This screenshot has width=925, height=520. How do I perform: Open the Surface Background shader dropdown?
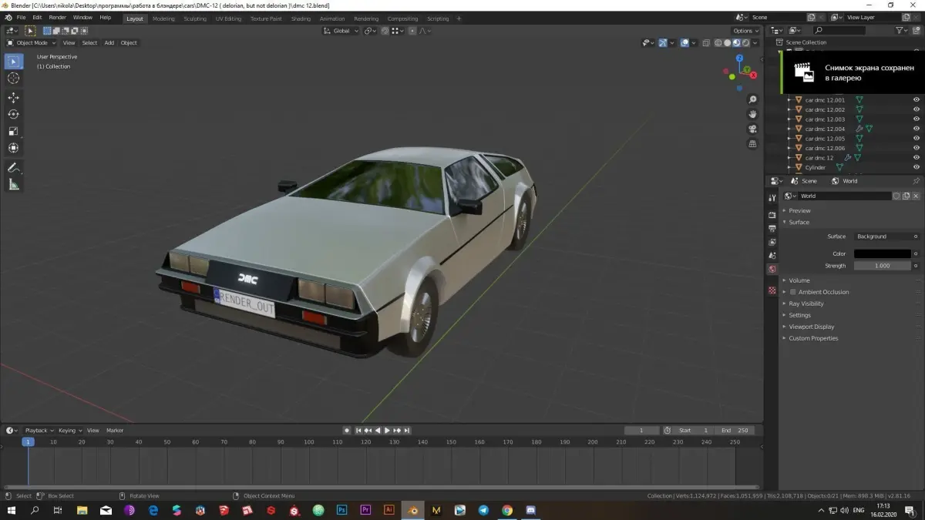point(883,237)
